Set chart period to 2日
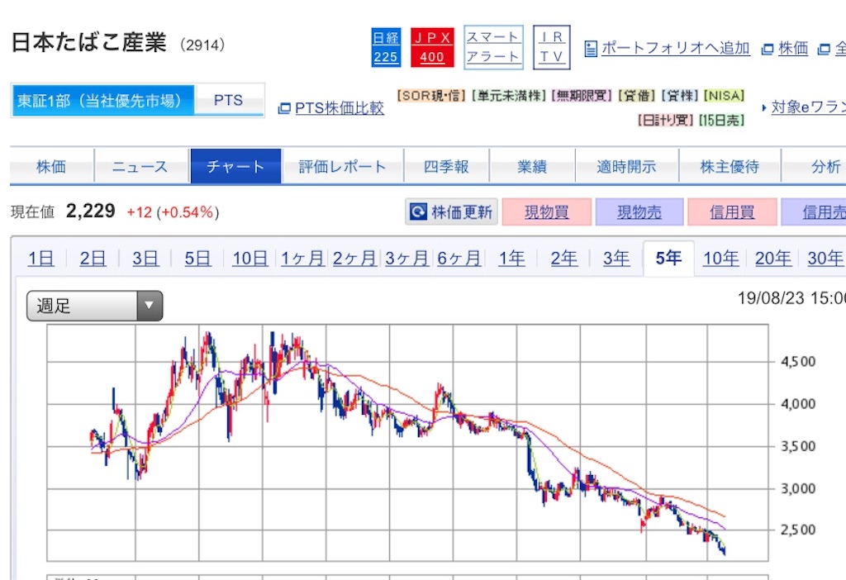 tap(93, 259)
